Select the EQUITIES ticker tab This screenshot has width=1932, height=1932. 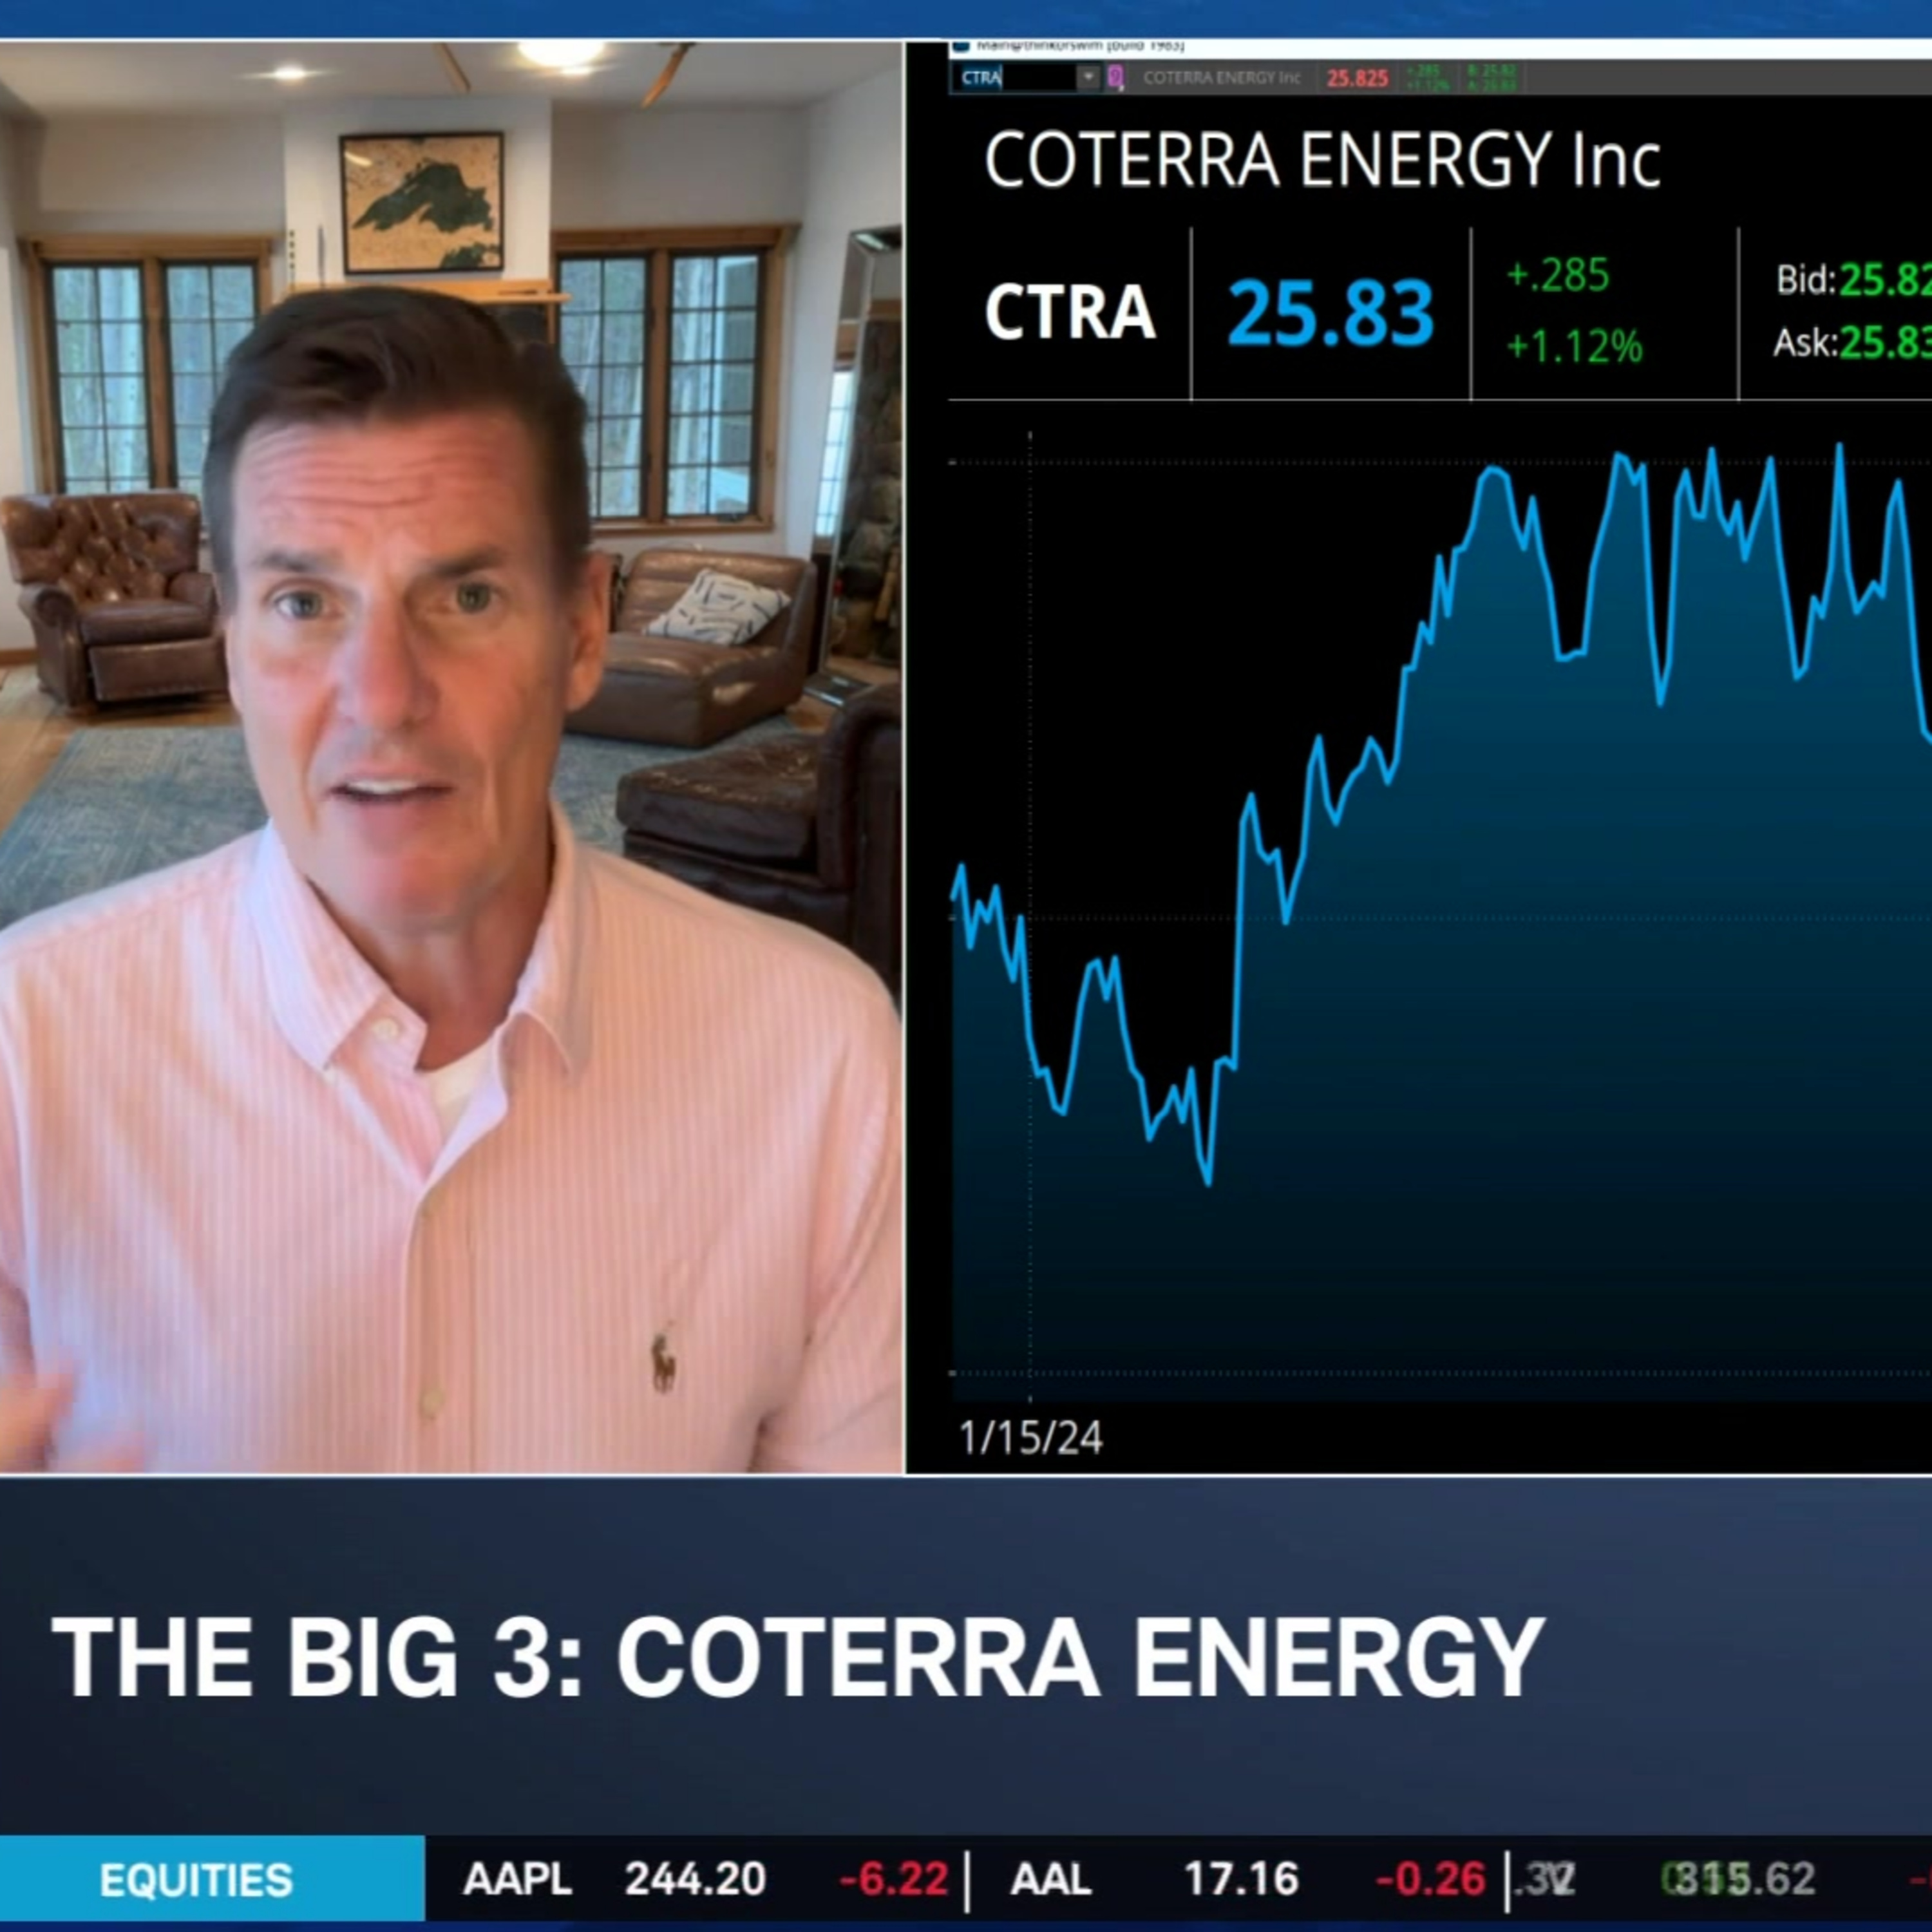pos(196,1881)
